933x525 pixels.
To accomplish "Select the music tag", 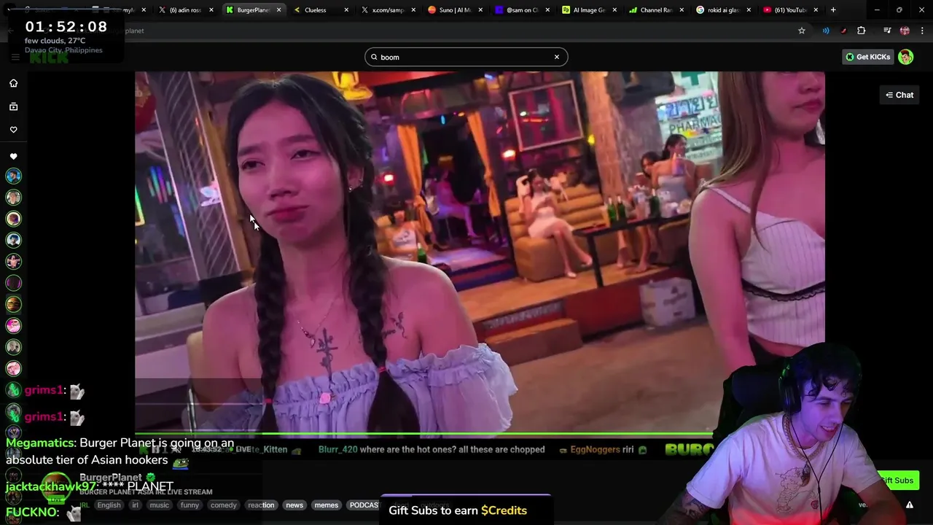I will pyautogui.click(x=159, y=505).
